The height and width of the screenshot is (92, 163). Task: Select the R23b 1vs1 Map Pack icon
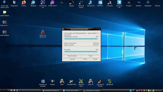(43, 34)
